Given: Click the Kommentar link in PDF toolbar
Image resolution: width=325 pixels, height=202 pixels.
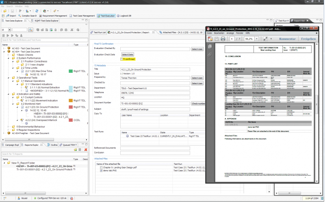Looking at the screenshot, I should [x=287, y=39].
